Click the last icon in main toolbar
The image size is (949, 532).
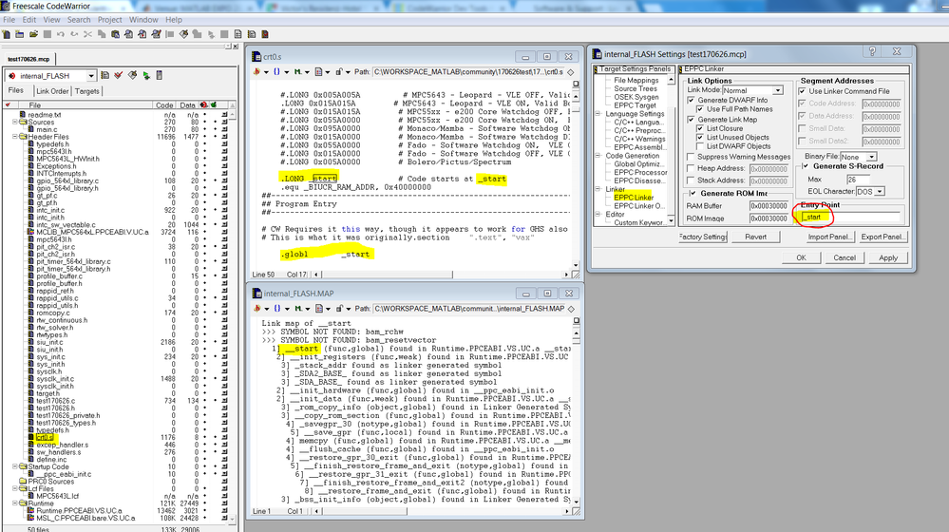[x=265, y=34]
